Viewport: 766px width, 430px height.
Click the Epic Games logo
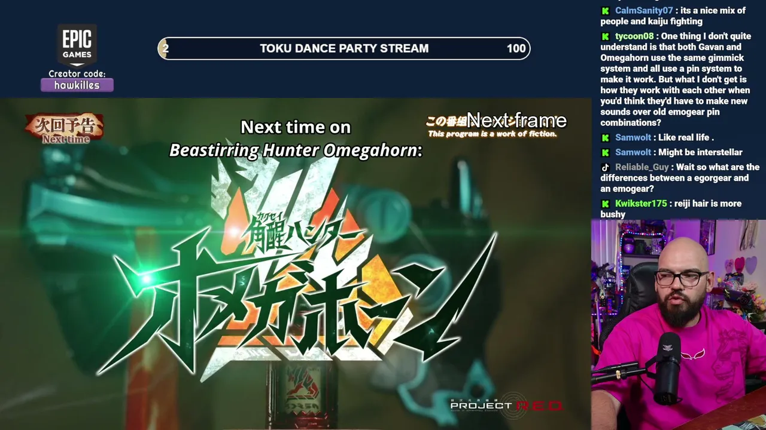coord(77,45)
